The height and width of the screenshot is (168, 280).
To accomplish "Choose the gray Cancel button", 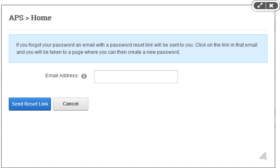I will click(70, 104).
